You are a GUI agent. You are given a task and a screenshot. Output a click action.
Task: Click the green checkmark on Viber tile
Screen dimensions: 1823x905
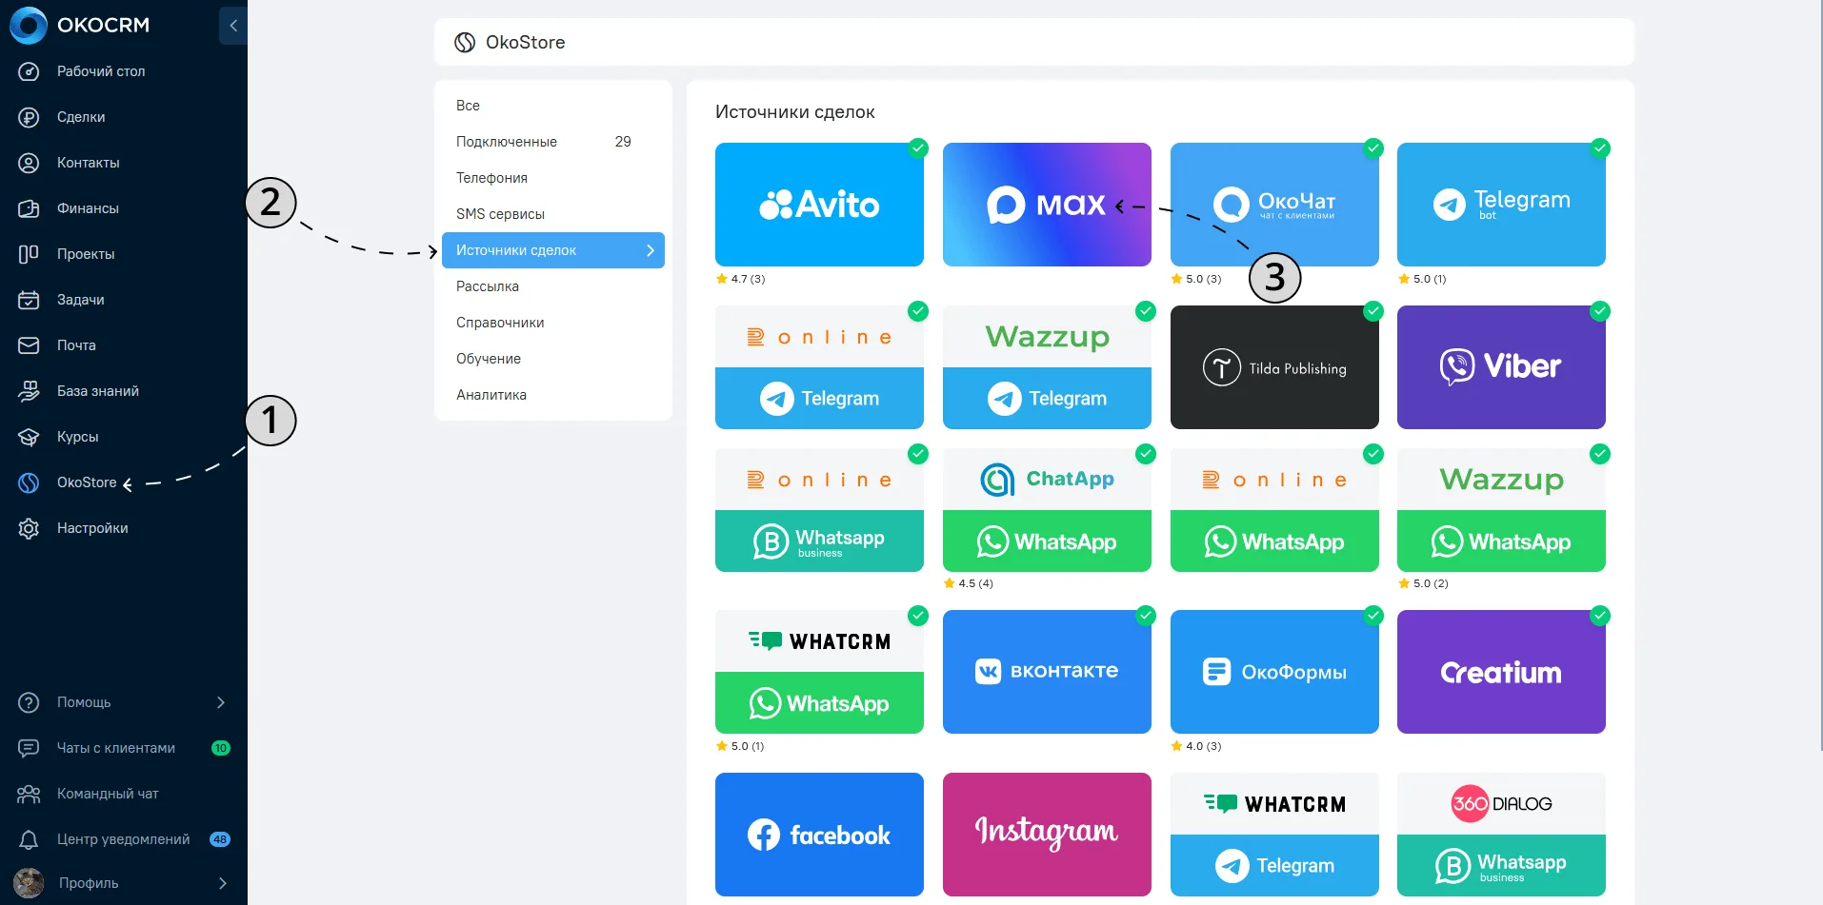1600,310
